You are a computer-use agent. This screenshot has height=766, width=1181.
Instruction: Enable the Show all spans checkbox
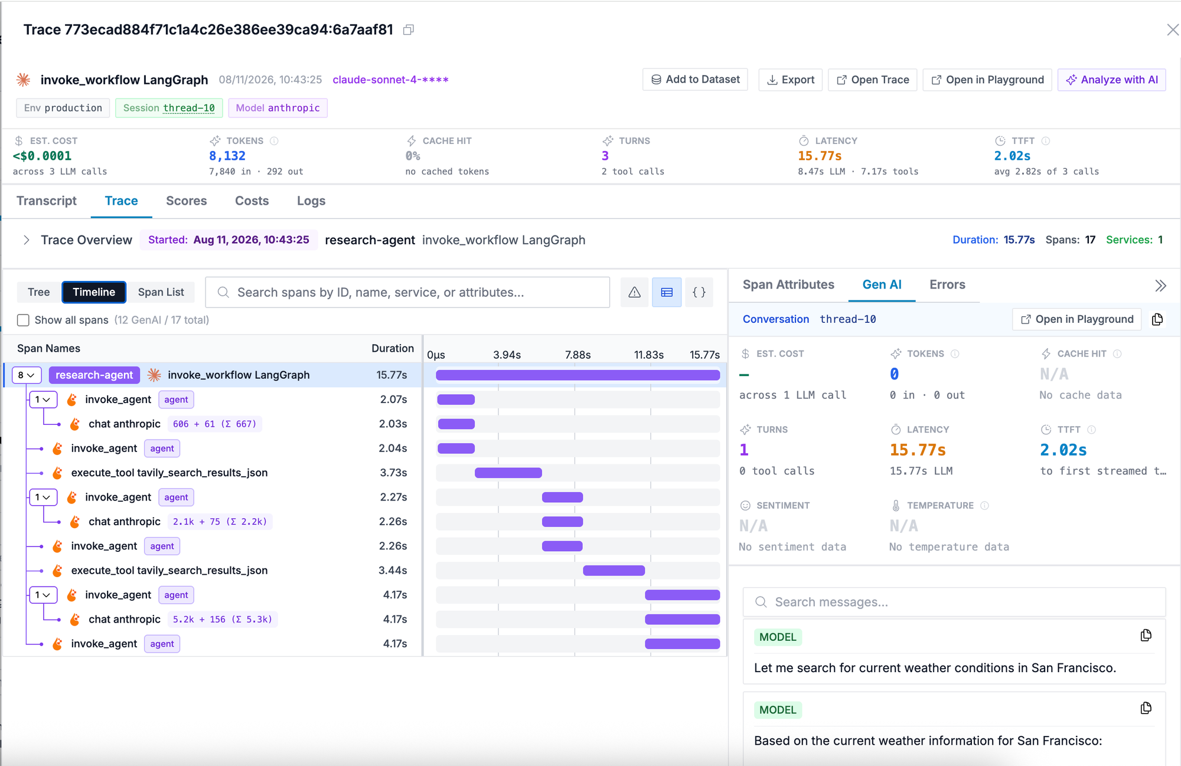pos(23,320)
